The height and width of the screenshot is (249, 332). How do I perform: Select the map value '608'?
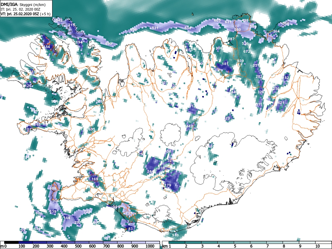(x=53, y=188)
